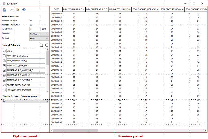
Task: Click the CSV file icon in title bar
Action: click(4, 3)
